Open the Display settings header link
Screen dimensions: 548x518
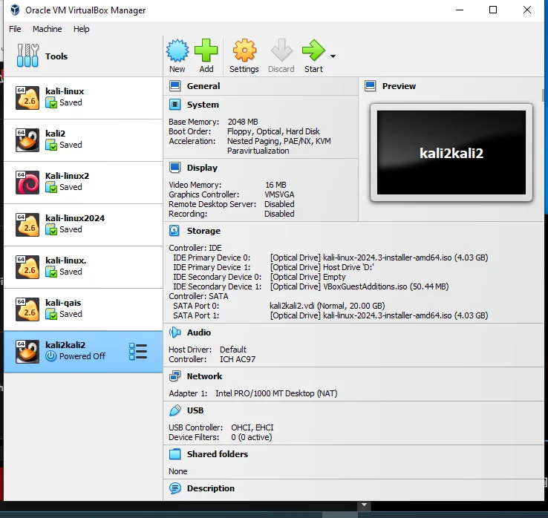(202, 168)
